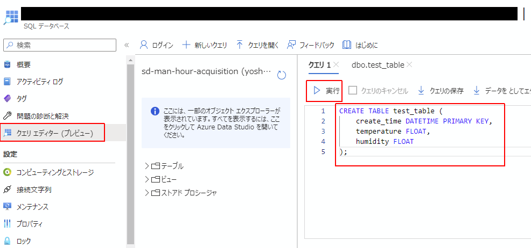Screen dimensions: 531x248
Task: Click 新しいクエリ plus button
Action: 205,45
